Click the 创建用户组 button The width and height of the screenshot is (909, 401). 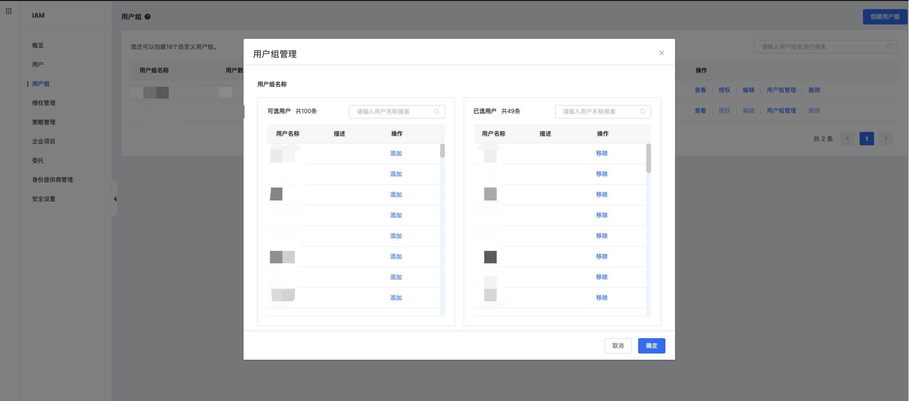click(x=885, y=17)
